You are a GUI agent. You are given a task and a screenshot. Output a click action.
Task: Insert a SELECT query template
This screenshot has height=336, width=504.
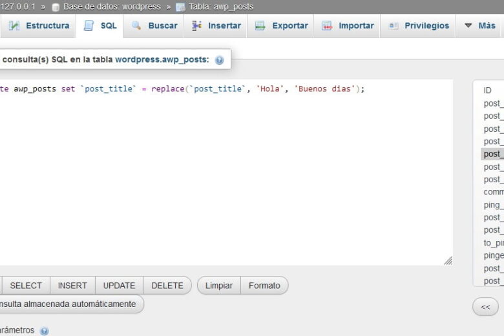[x=26, y=286]
